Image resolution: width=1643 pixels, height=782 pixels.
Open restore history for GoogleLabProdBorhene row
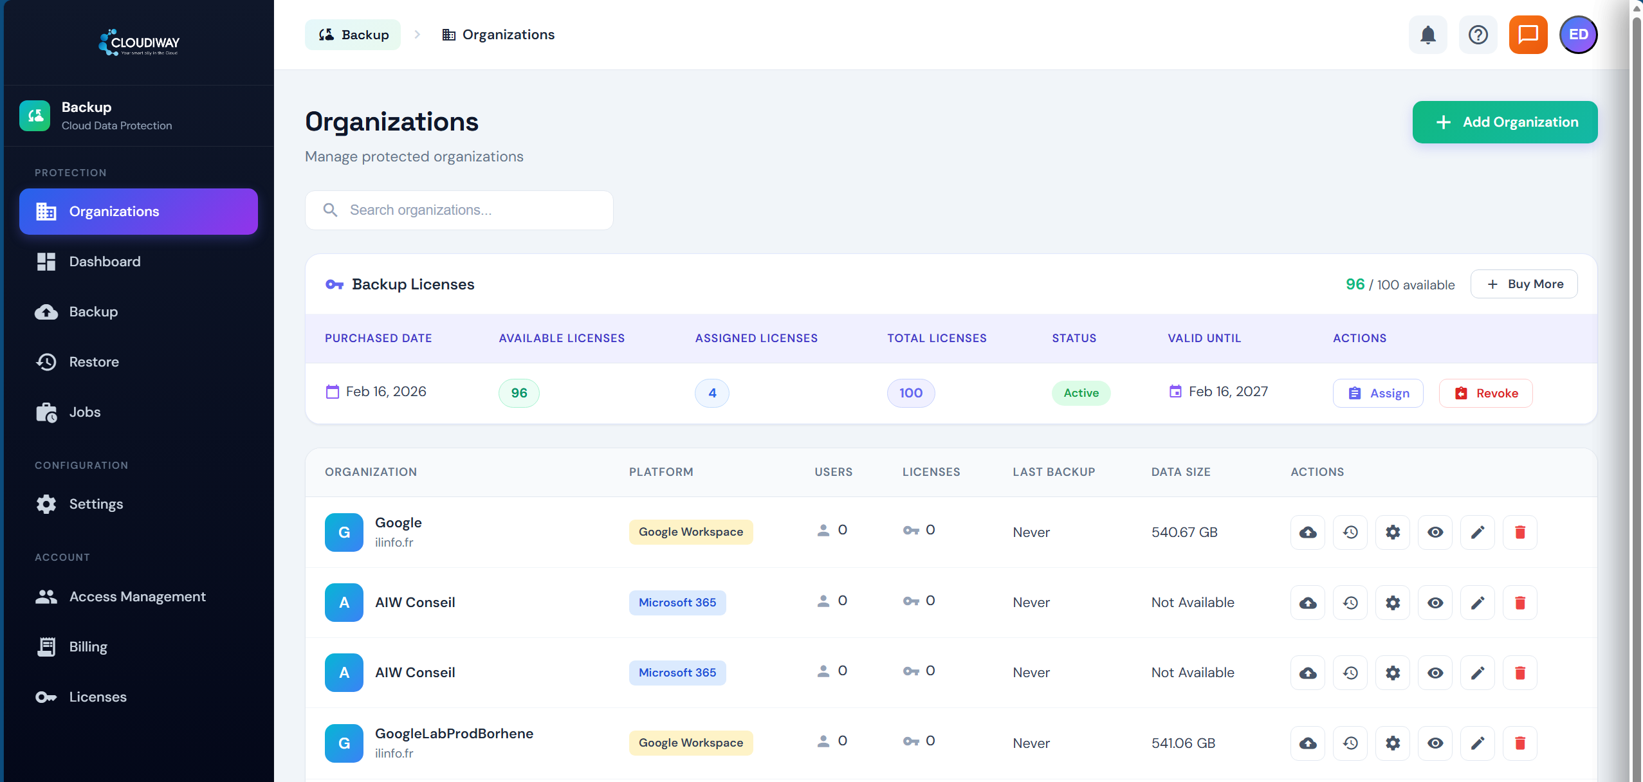pos(1350,743)
